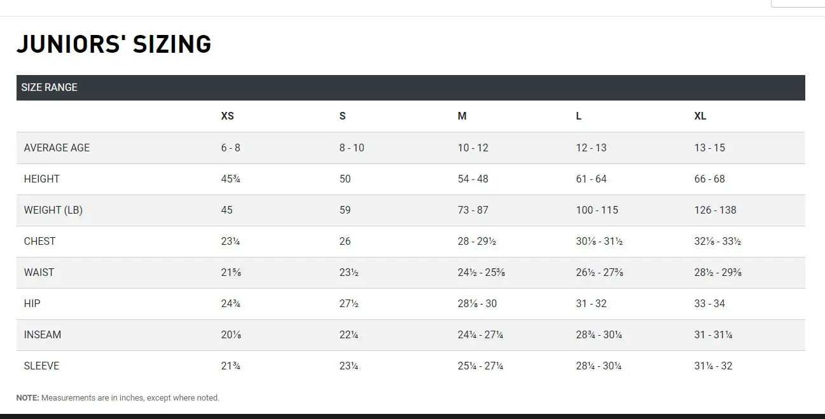Click the SIZE RANGE header bar label
The image size is (825, 419).
pos(49,88)
